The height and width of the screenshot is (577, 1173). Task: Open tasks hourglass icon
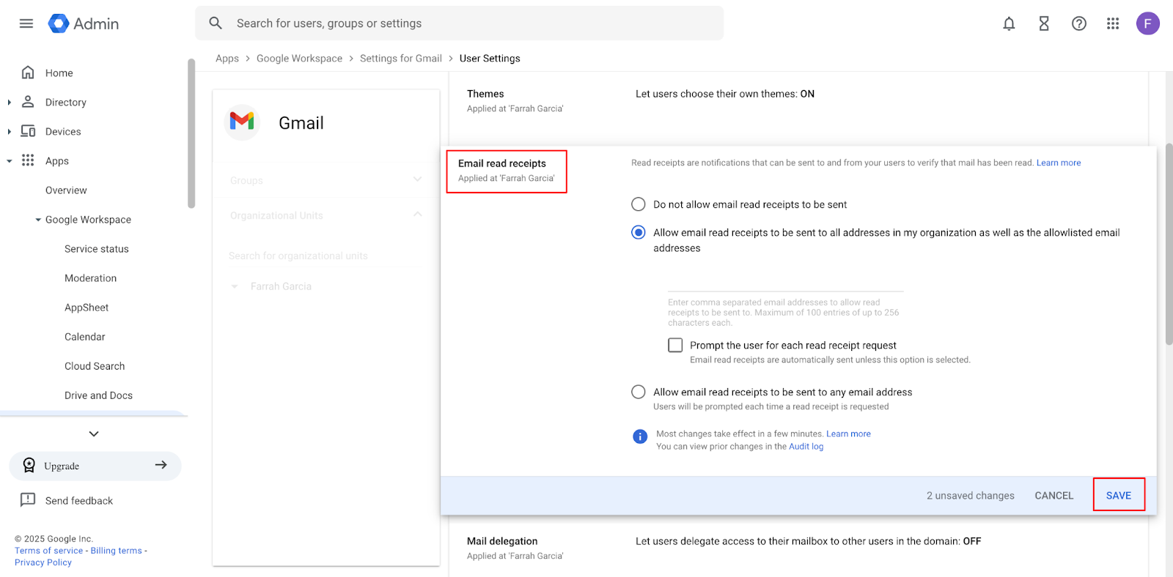click(1044, 23)
